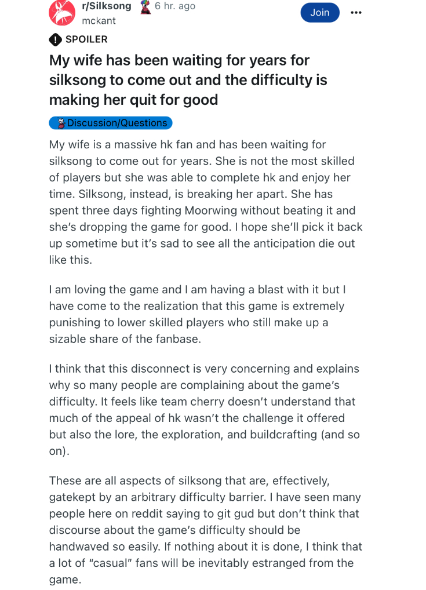Open the r/Silksong subreddit avatar

(62, 13)
